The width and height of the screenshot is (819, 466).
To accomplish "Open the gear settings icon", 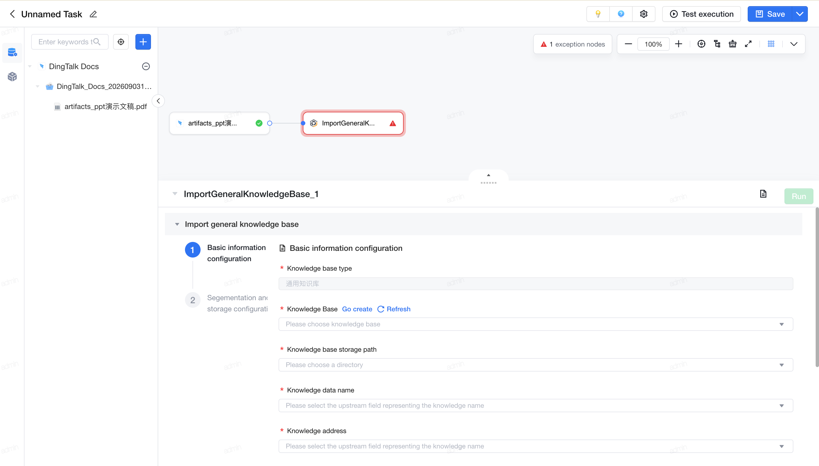I will point(643,14).
